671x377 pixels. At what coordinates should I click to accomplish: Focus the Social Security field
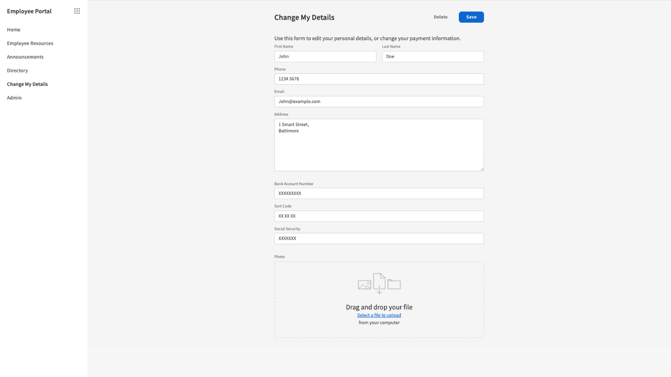click(x=379, y=239)
